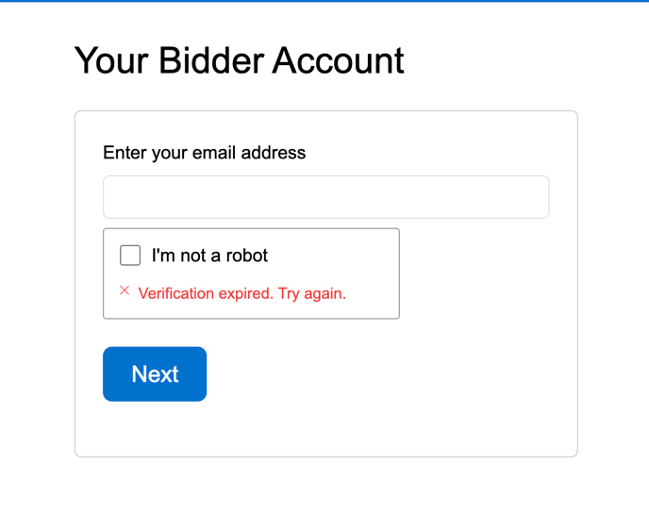649x514 pixels.
Task: Focus the empty email text box
Action: point(326,197)
